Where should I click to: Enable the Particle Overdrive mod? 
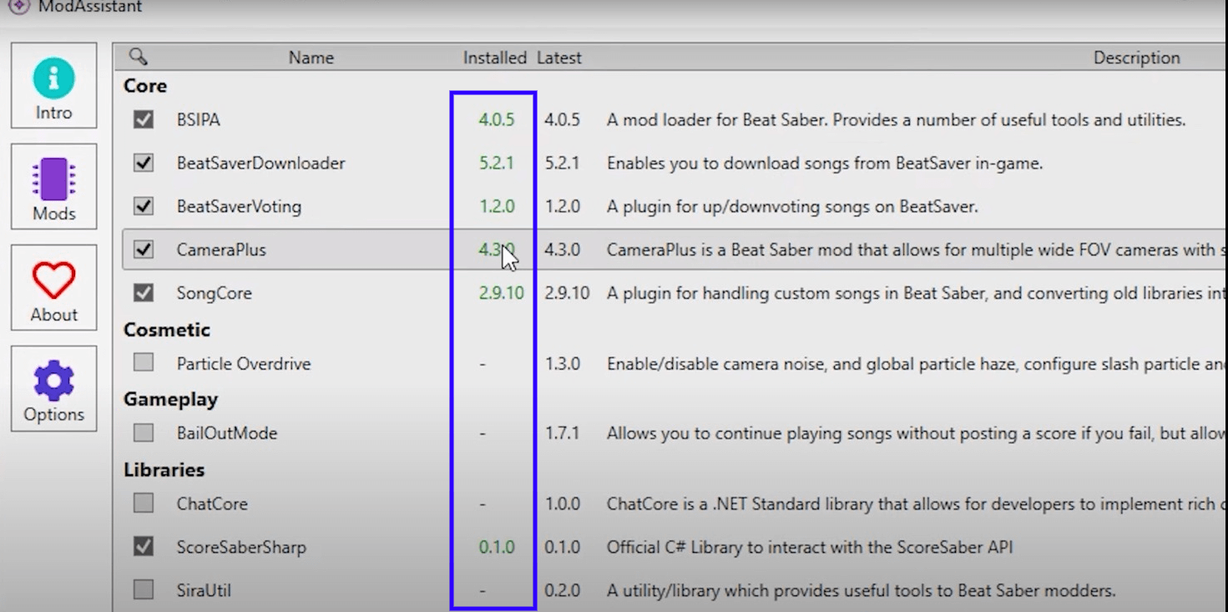pos(144,363)
